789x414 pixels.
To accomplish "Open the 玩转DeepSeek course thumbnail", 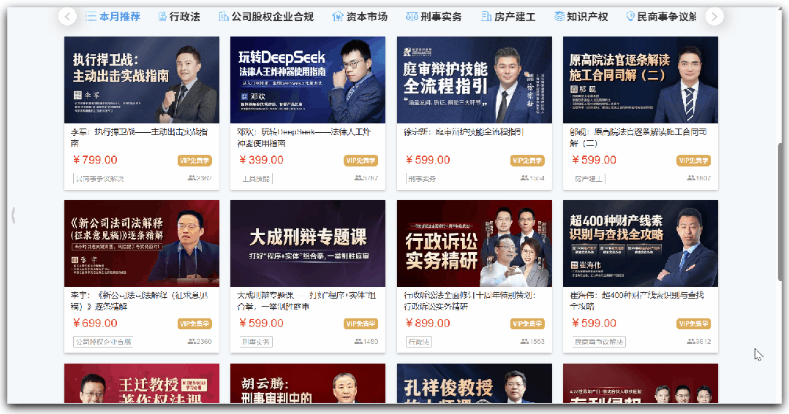I will (x=307, y=80).
